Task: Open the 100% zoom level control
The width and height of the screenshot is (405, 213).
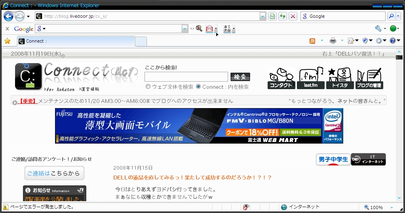Action: pos(378,207)
